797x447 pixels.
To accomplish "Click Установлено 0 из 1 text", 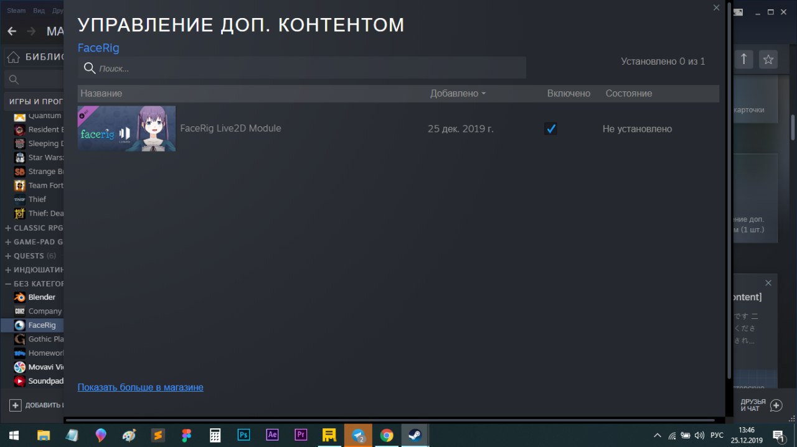I will 663,61.
